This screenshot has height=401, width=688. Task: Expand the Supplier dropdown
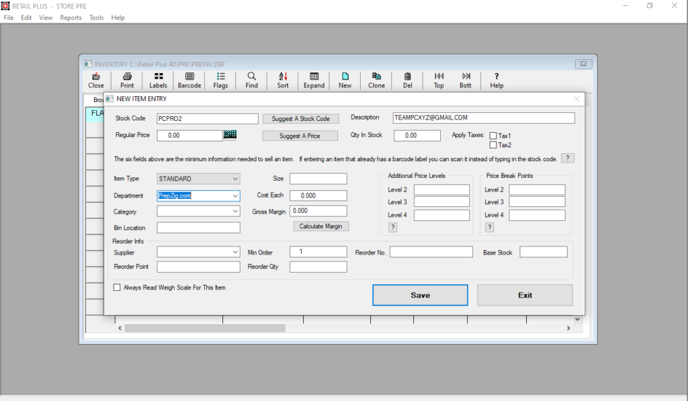(x=235, y=253)
